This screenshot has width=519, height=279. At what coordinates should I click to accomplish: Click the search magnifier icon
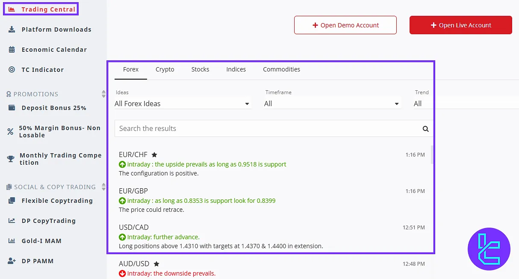425,128
